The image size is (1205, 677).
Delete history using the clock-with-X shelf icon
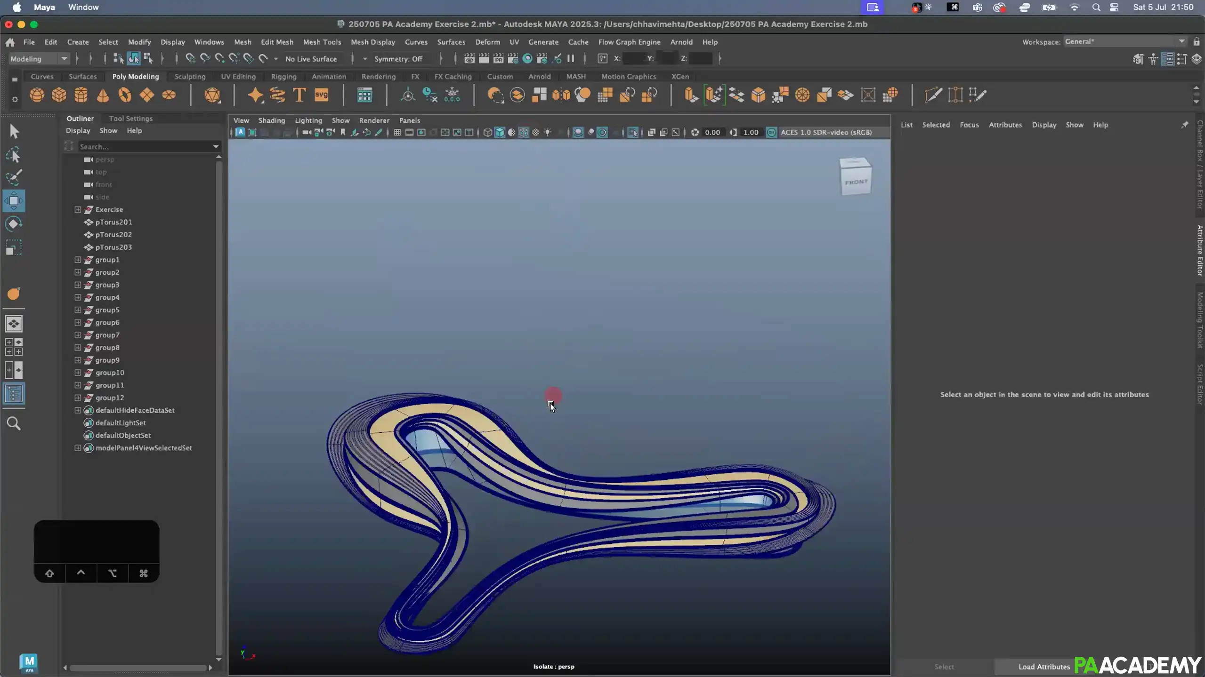click(x=429, y=95)
